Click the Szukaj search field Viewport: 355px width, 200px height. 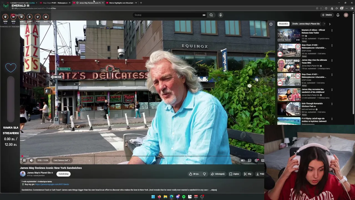coord(168,15)
